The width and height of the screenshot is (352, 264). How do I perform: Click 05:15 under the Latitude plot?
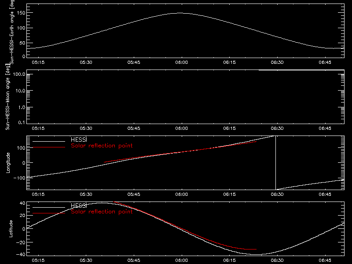(38, 260)
